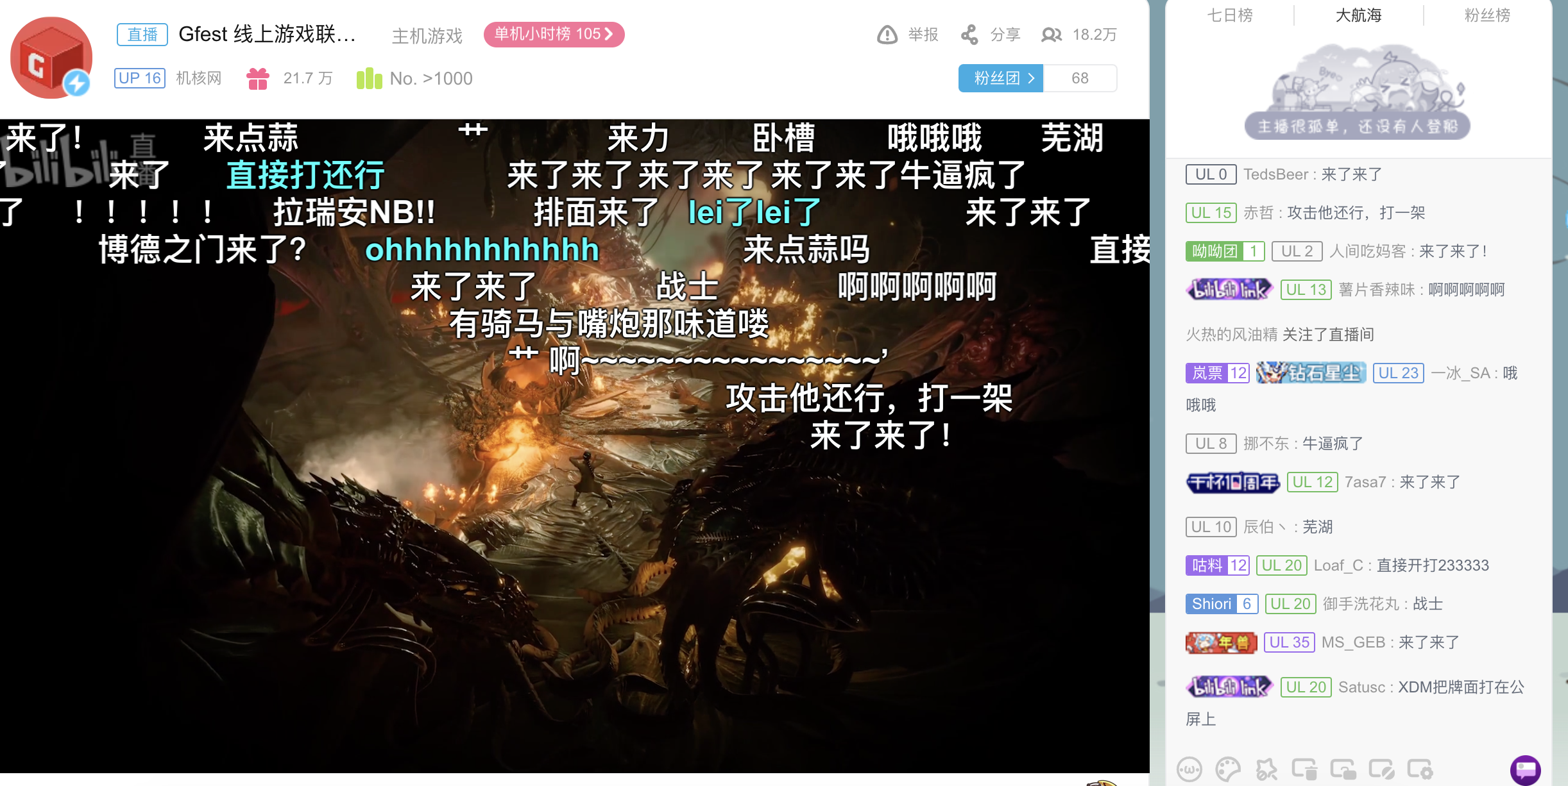The width and height of the screenshot is (1568, 786).
Task: Click the 18.2万 viewer count
Action: (x=1095, y=35)
